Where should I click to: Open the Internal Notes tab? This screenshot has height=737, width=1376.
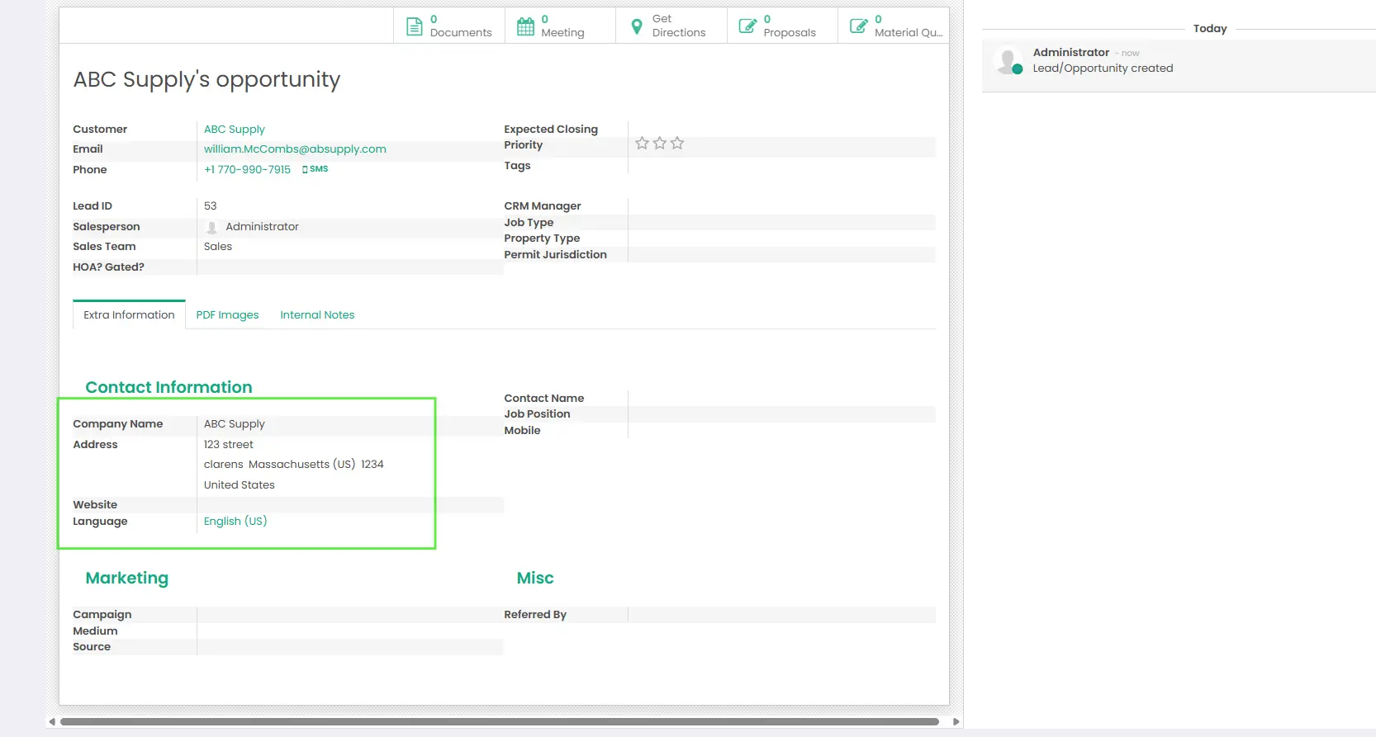(317, 315)
